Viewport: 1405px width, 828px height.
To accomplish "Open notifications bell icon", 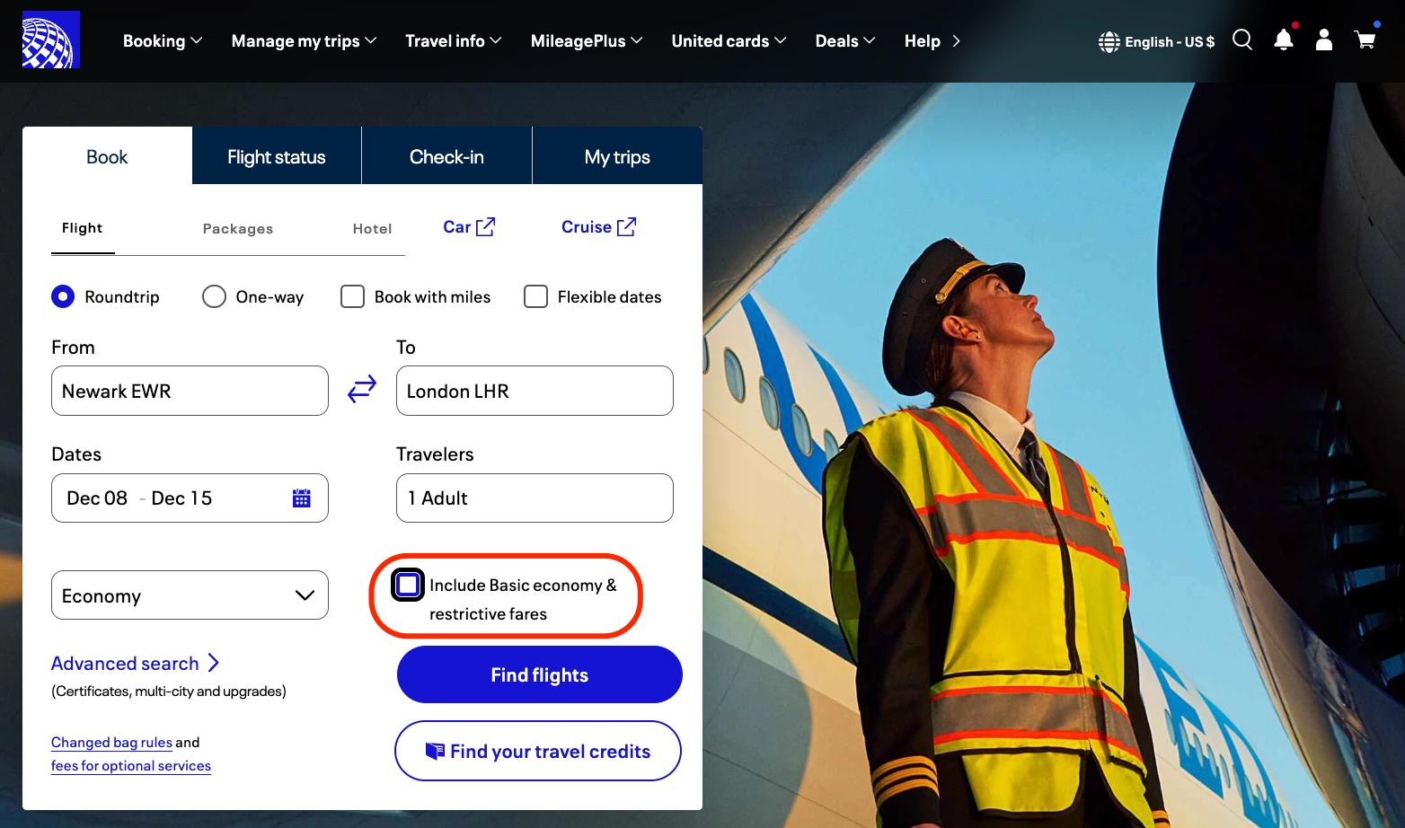I will click(1284, 40).
